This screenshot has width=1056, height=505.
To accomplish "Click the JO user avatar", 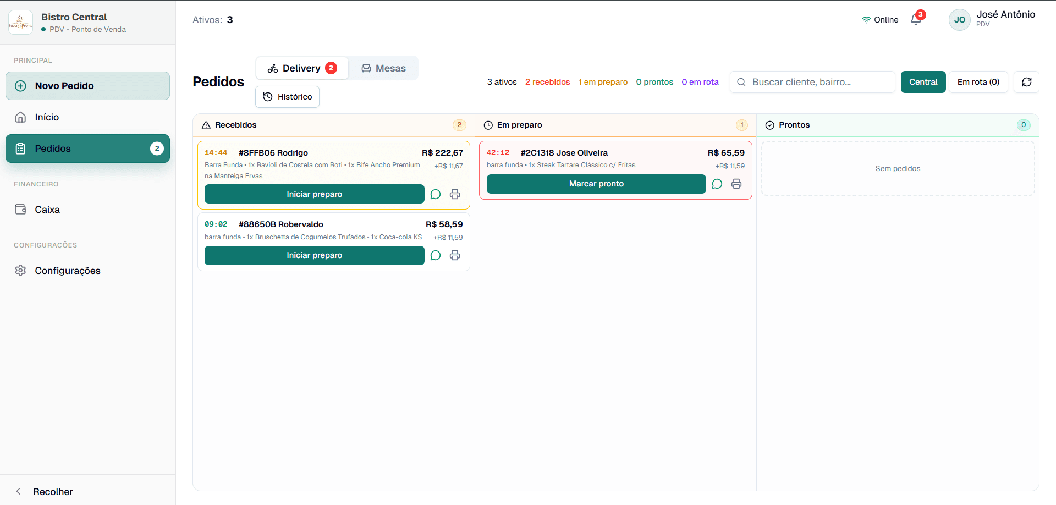I will tap(959, 20).
